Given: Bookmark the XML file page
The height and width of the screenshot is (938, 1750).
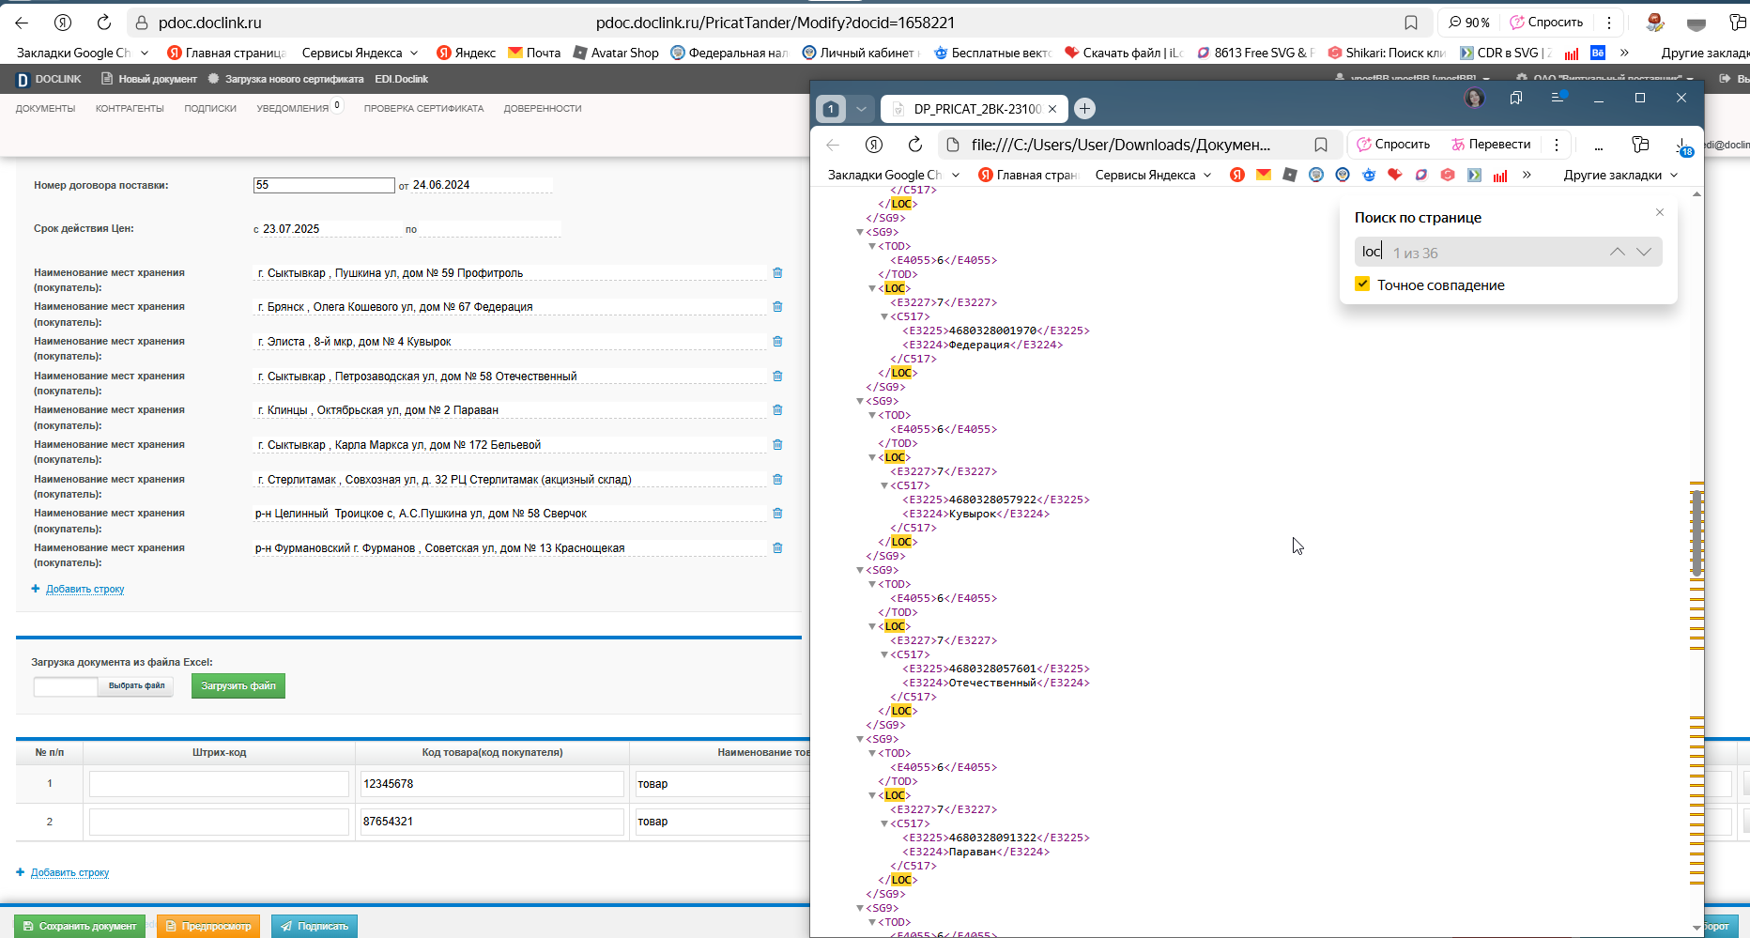Looking at the screenshot, I should [1321, 145].
